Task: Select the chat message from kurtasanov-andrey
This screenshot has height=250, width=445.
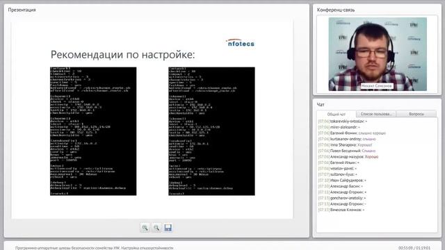Action: coord(347,139)
